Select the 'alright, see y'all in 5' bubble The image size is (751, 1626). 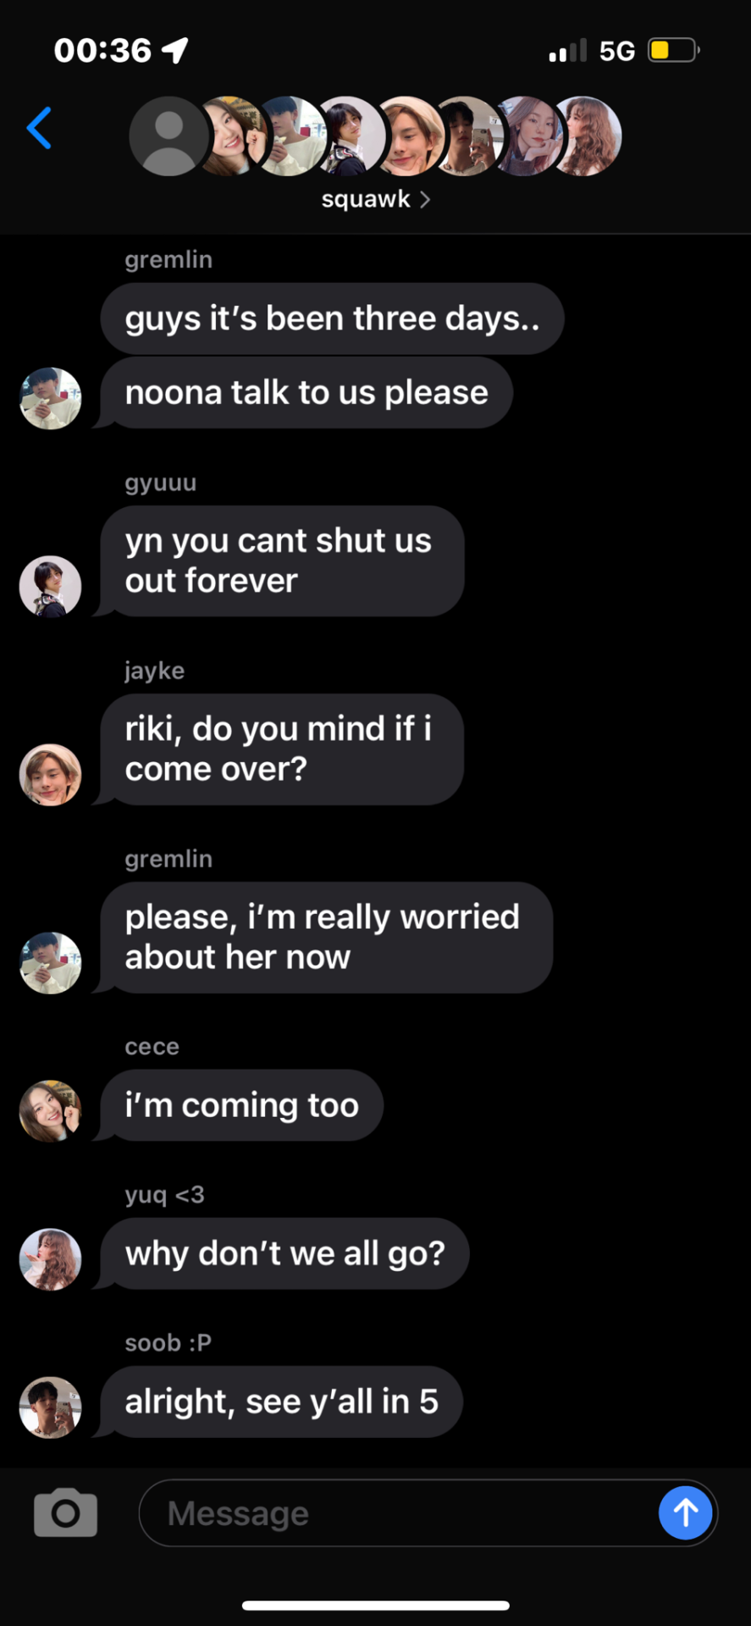coord(282,1402)
